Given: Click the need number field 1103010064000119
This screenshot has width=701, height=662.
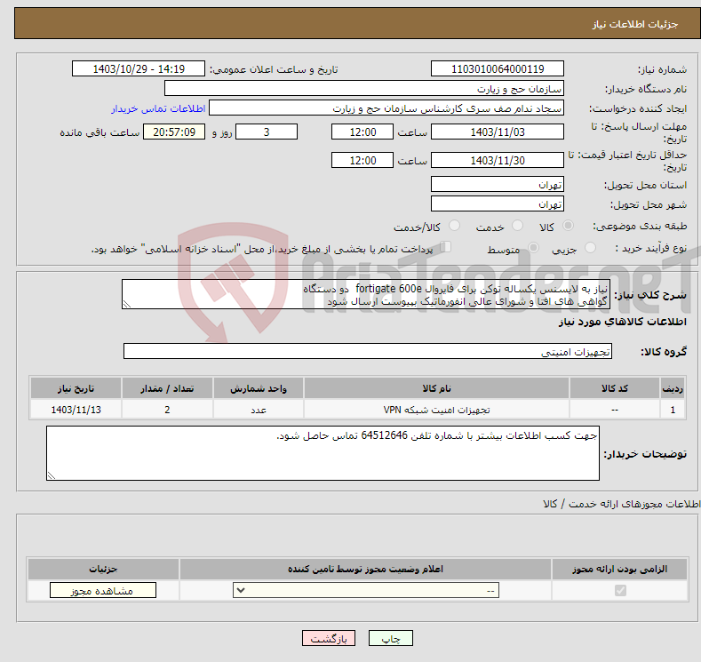Looking at the screenshot, I should (x=498, y=68).
